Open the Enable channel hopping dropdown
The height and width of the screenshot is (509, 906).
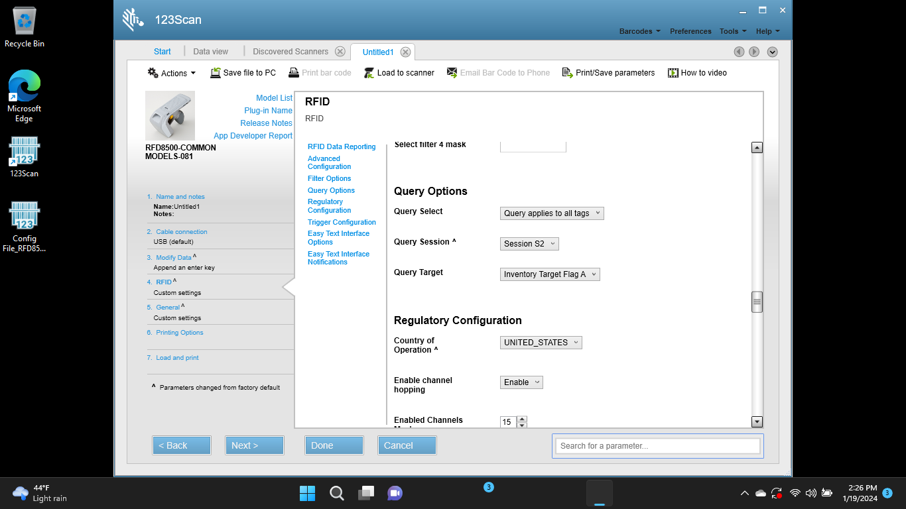[521, 382]
